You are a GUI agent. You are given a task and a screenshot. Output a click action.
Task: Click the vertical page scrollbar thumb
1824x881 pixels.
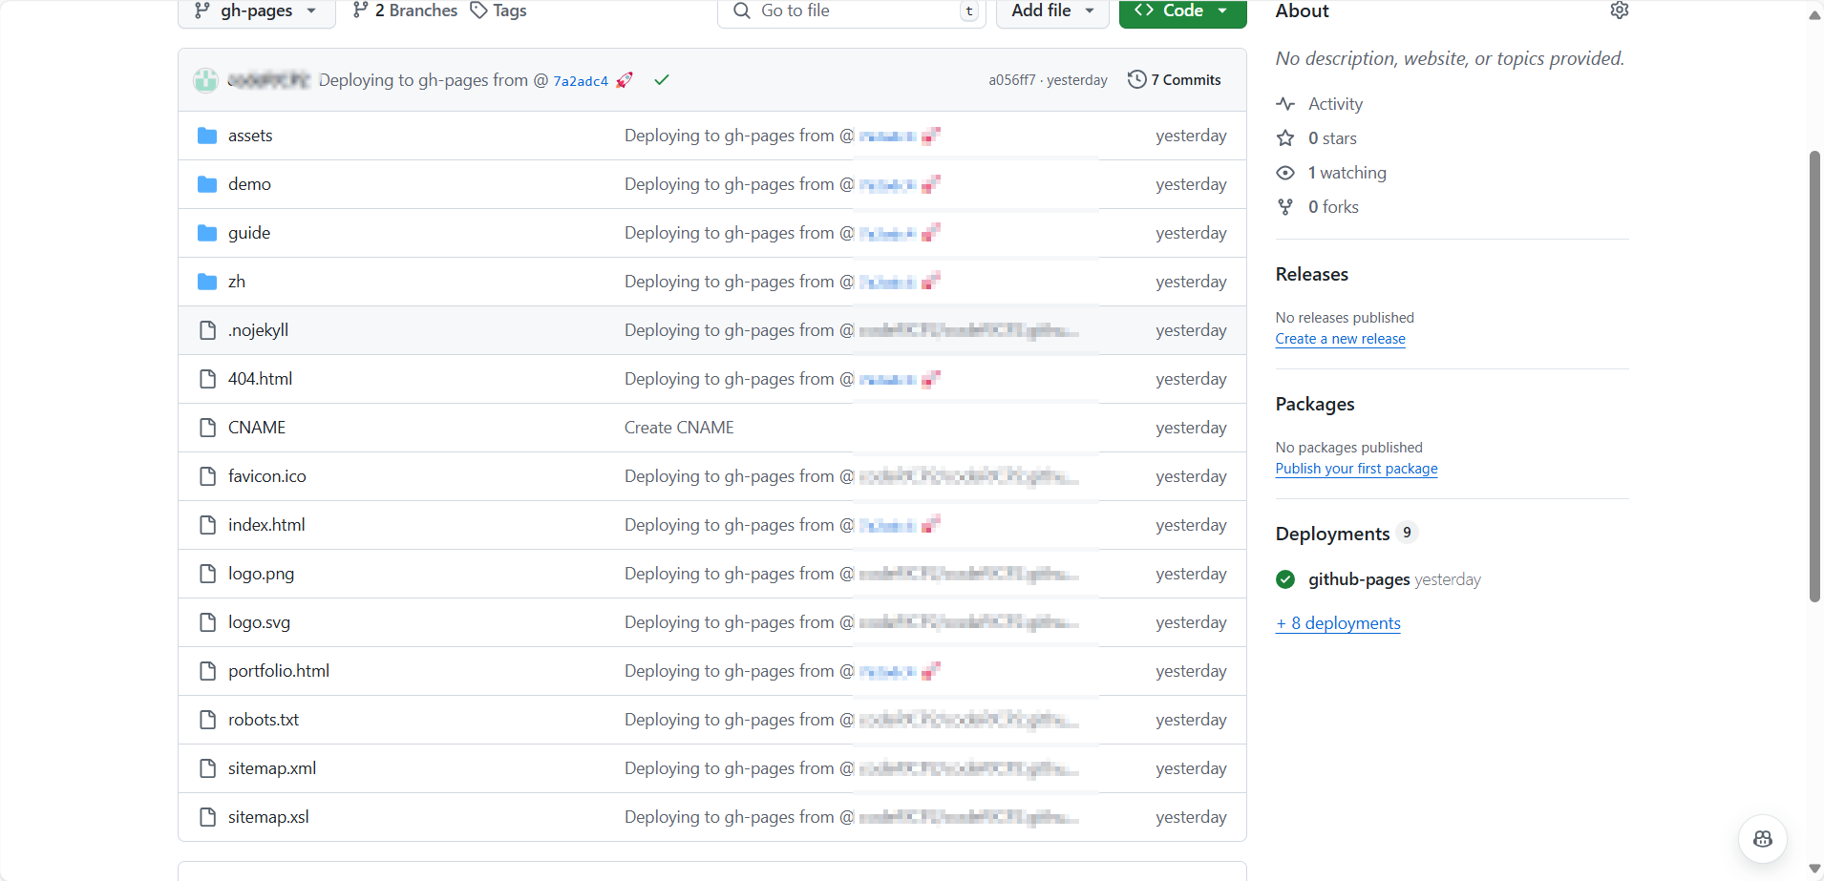coord(1814,376)
